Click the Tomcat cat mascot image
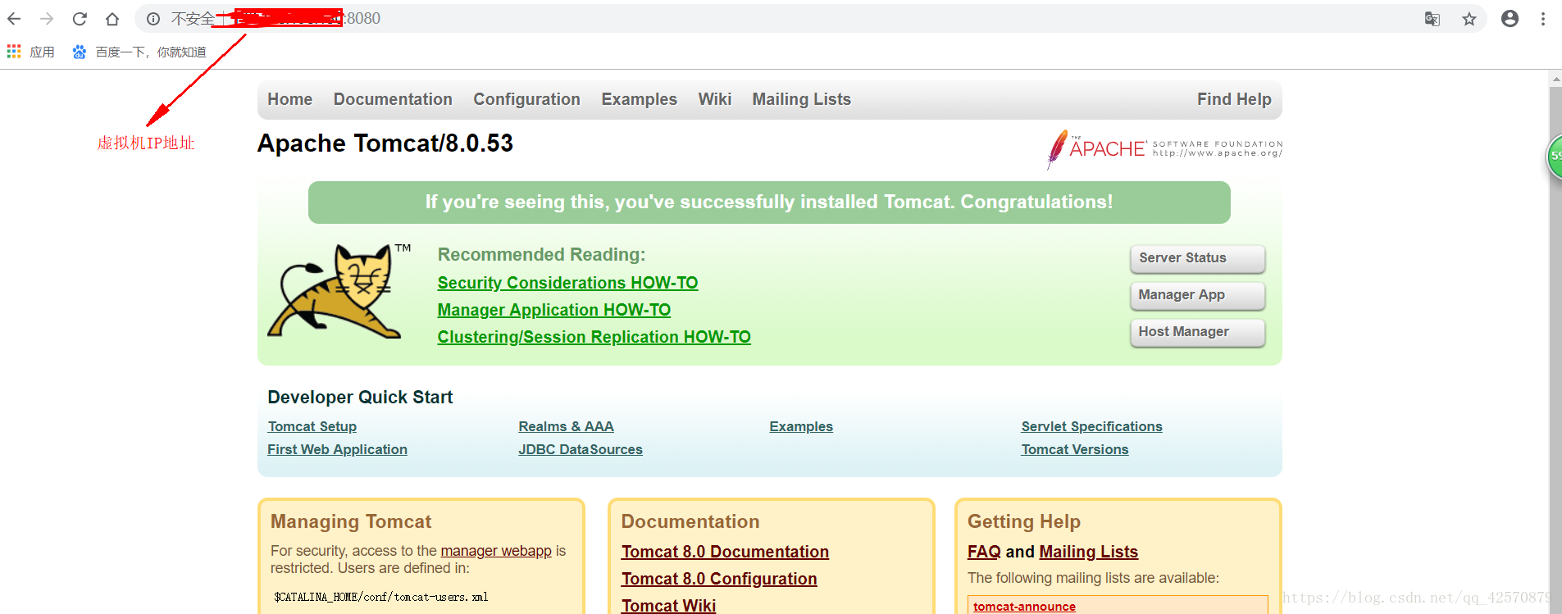The height and width of the screenshot is (614, 1562). [x=339, y=291]
